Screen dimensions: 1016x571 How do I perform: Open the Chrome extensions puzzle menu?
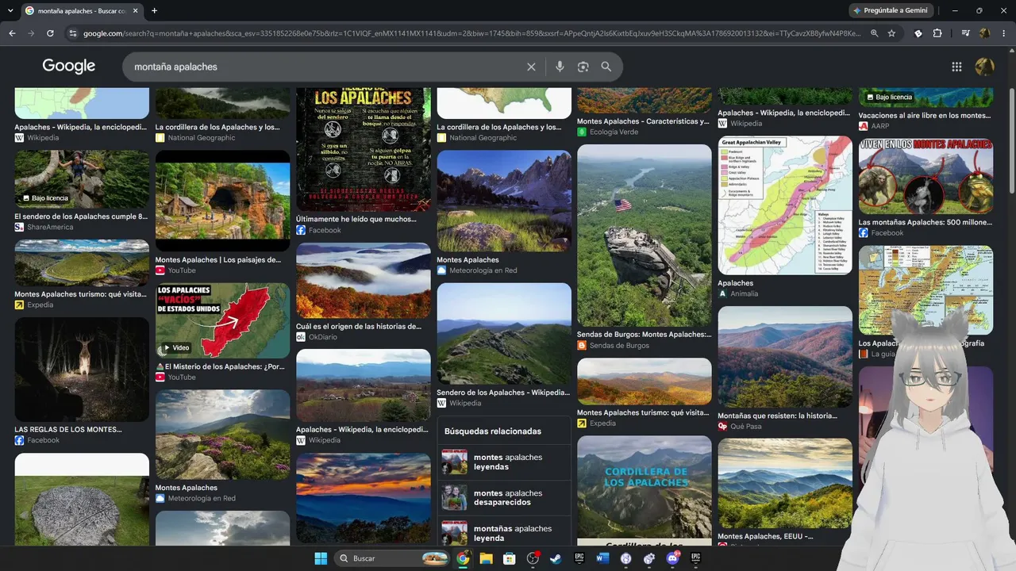pos(937,33)
